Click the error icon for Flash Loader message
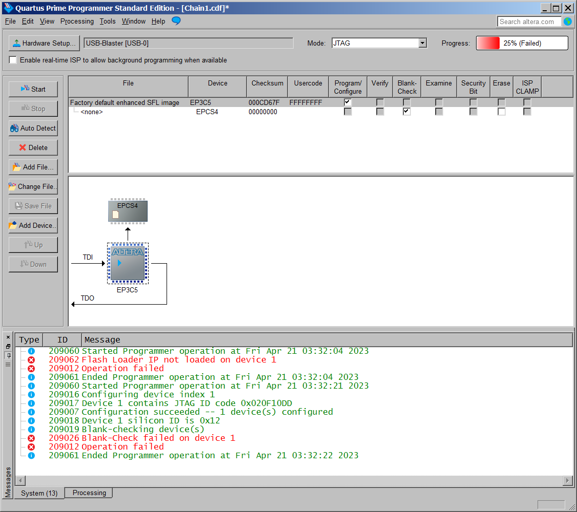Image resolution: width=577 pixels, height=512 pixels. pyautogui.click(x=32, y=360)
